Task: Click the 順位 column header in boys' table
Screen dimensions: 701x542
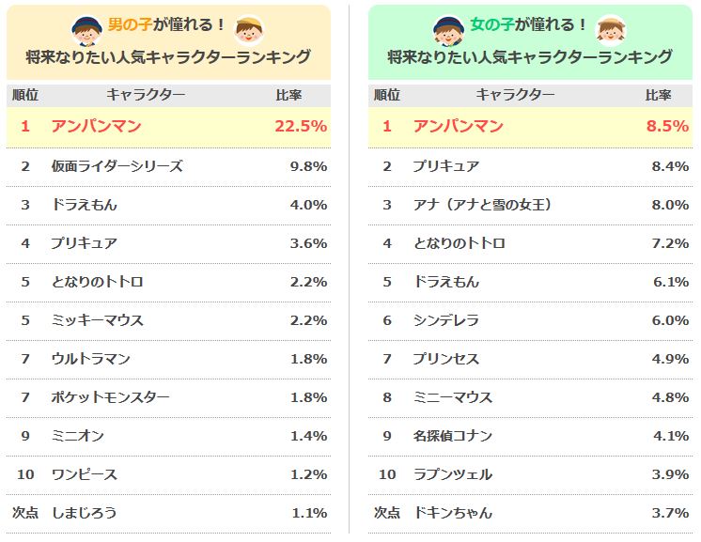Action: (x=25, y=95)
